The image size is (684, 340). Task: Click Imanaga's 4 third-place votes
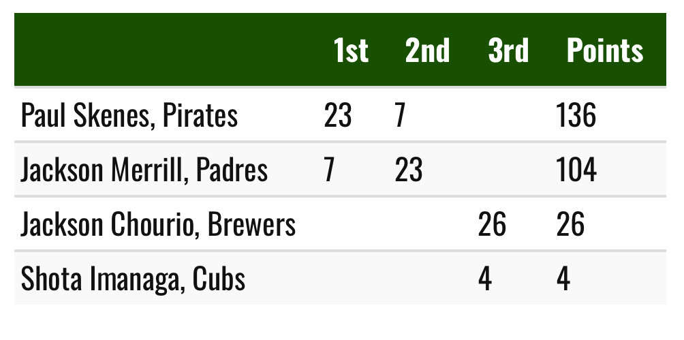(x=484, y=279)
